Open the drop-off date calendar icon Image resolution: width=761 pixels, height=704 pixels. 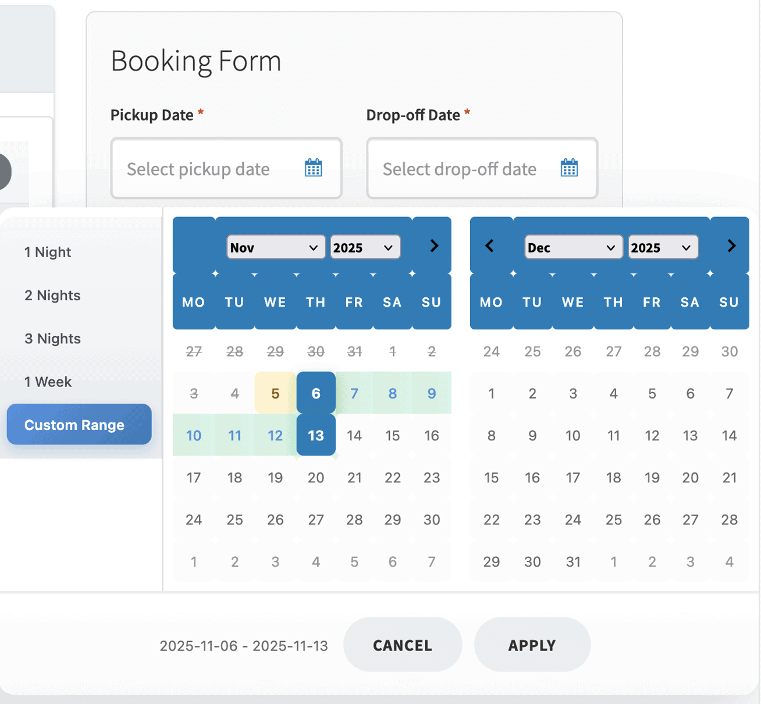click(x=569, y=168)
